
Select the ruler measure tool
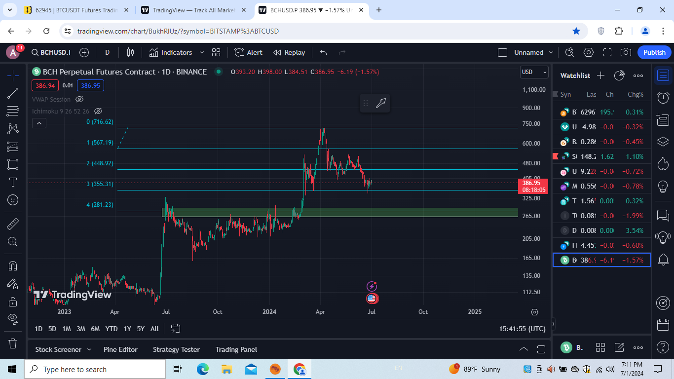pyautogui.click(x=13, y=224)
